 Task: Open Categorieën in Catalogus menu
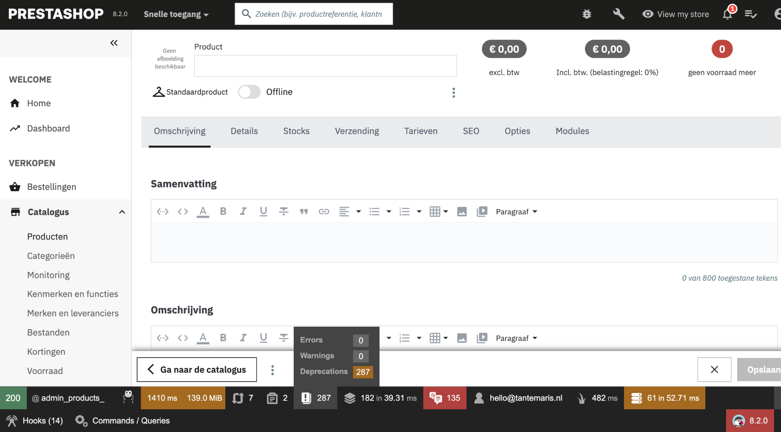(51, 256)
